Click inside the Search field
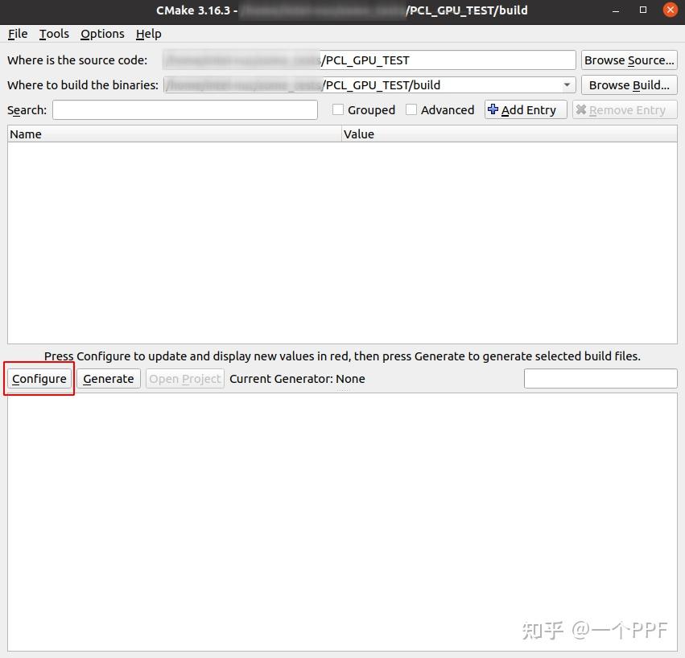The height and width of the screenshot is (658, 685). pos(185,109)
